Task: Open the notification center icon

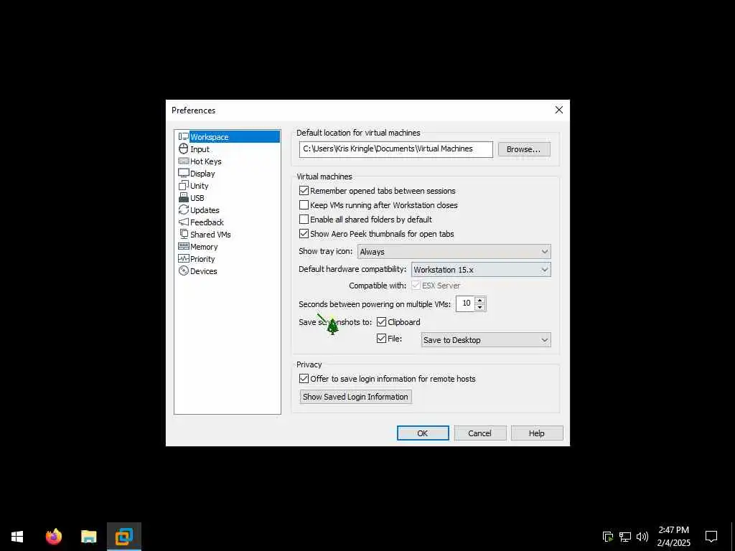Action: (x=711, y=537)
